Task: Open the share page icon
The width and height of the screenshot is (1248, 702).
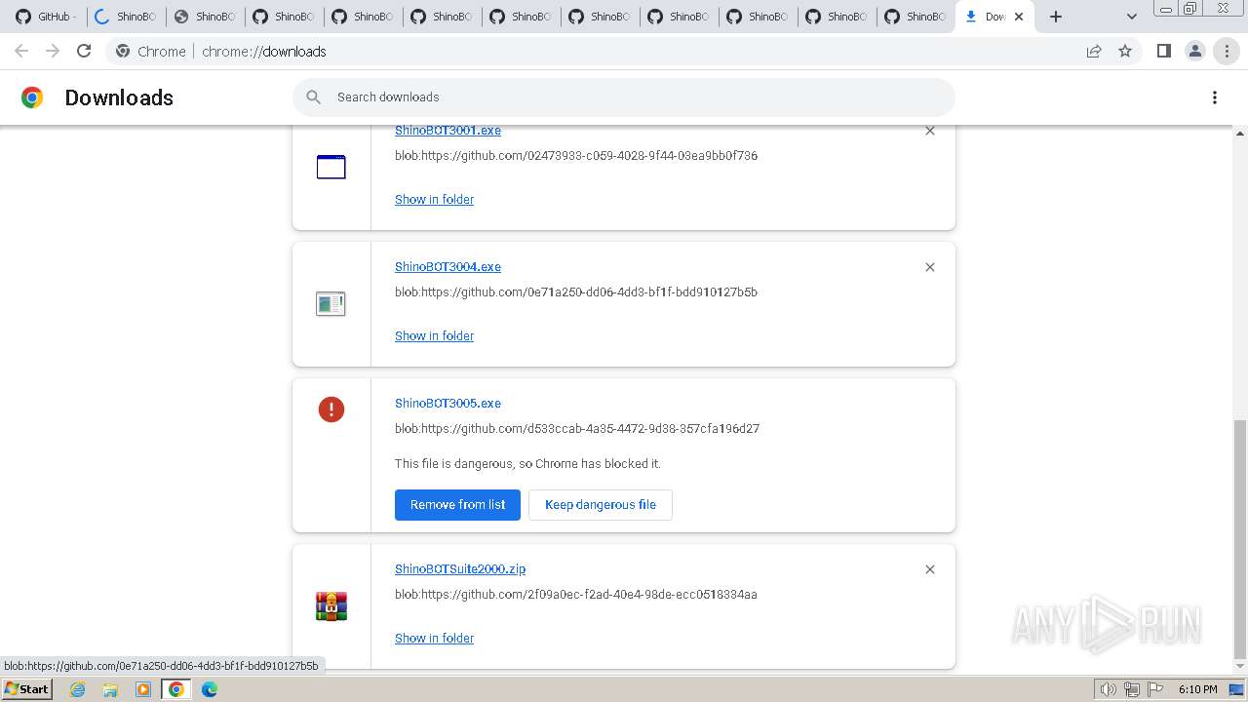Action: [x=1094, y=51]
